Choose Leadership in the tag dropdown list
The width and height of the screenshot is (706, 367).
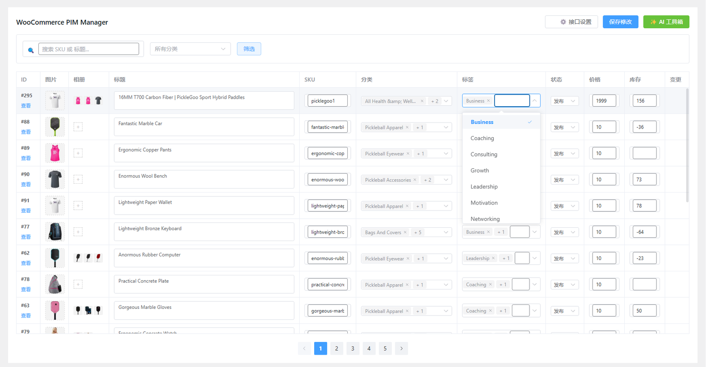click(484, 187)
